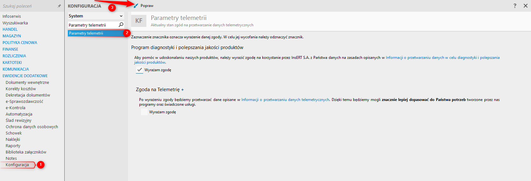Image resolution: width=531 pixels, height=181 pixels.
Task: Uncheck diagnostics program consent checkbox
Action: (139, 70)
